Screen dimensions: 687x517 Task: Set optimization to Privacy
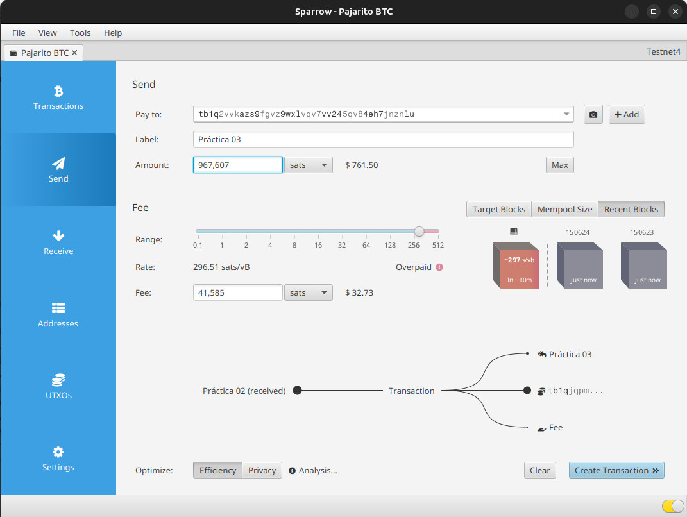[x=262, y=471]
